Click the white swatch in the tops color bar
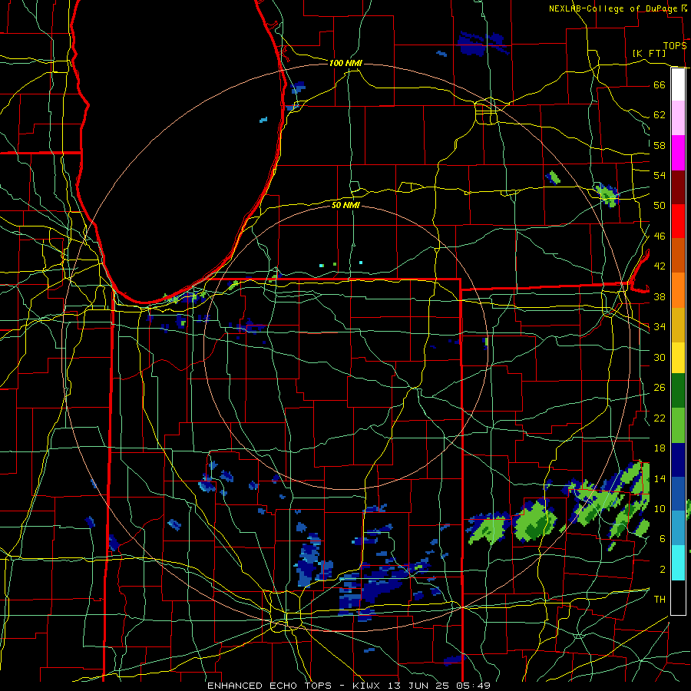Screen dimensions: 691x691 pos(678,84)
